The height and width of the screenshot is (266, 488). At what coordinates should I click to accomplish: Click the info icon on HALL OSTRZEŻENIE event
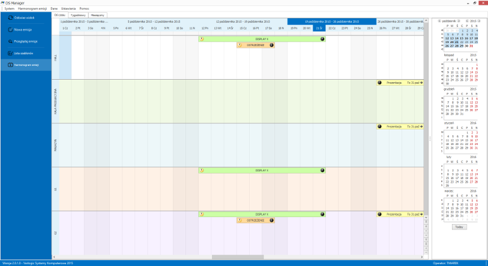(x=271, y=45)
